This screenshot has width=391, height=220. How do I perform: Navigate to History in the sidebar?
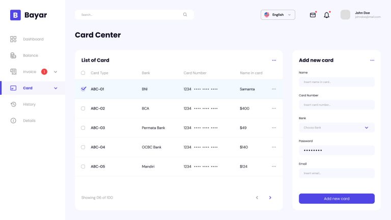(x=29, y=104)
